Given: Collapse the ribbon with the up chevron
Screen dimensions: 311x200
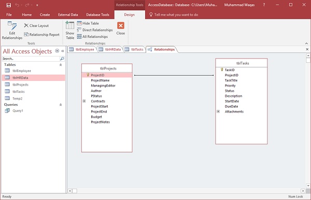Looking at the screenshot, I should pos(306,43).
